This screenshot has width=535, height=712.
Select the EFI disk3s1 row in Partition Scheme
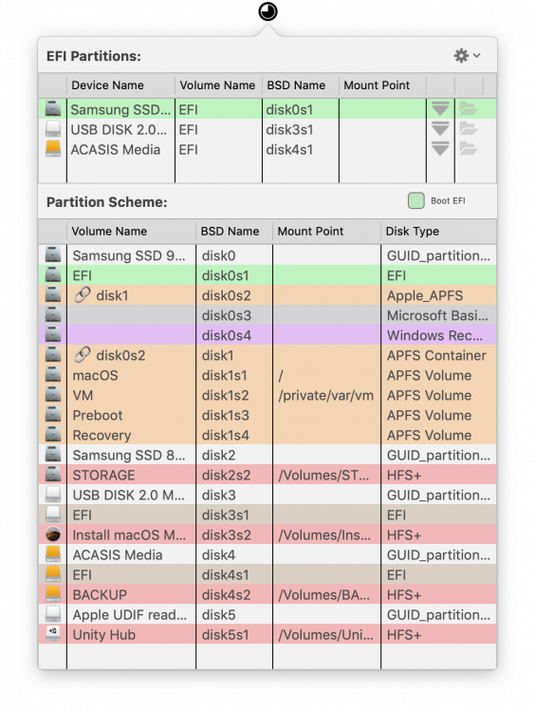point(267,515)
